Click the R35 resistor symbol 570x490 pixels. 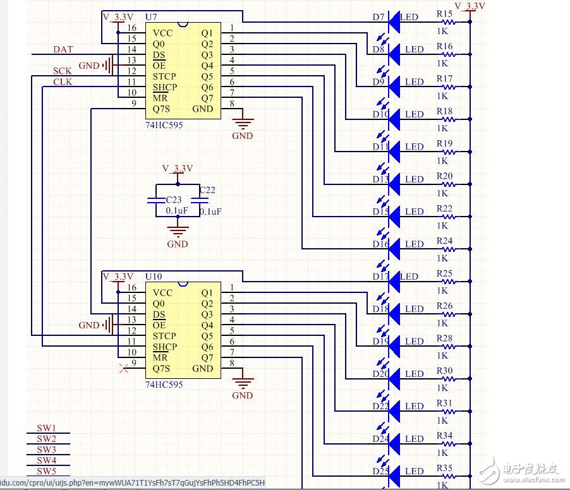[x=453, y=475]
